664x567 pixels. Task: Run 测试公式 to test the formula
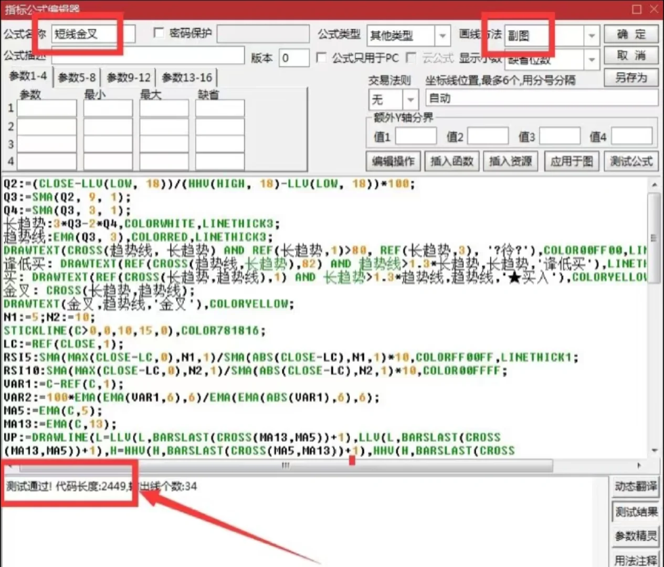point(631,161)
